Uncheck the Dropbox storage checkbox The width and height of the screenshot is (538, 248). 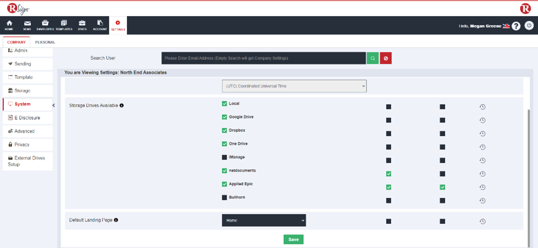[x=225, y=130]
